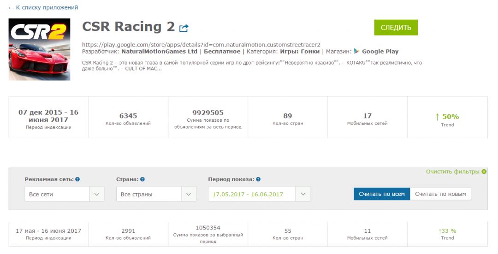Click selected period impressions 1050354
Image resolution: width=498 pixels, height=254 pixels.
[x=207, y=228]
